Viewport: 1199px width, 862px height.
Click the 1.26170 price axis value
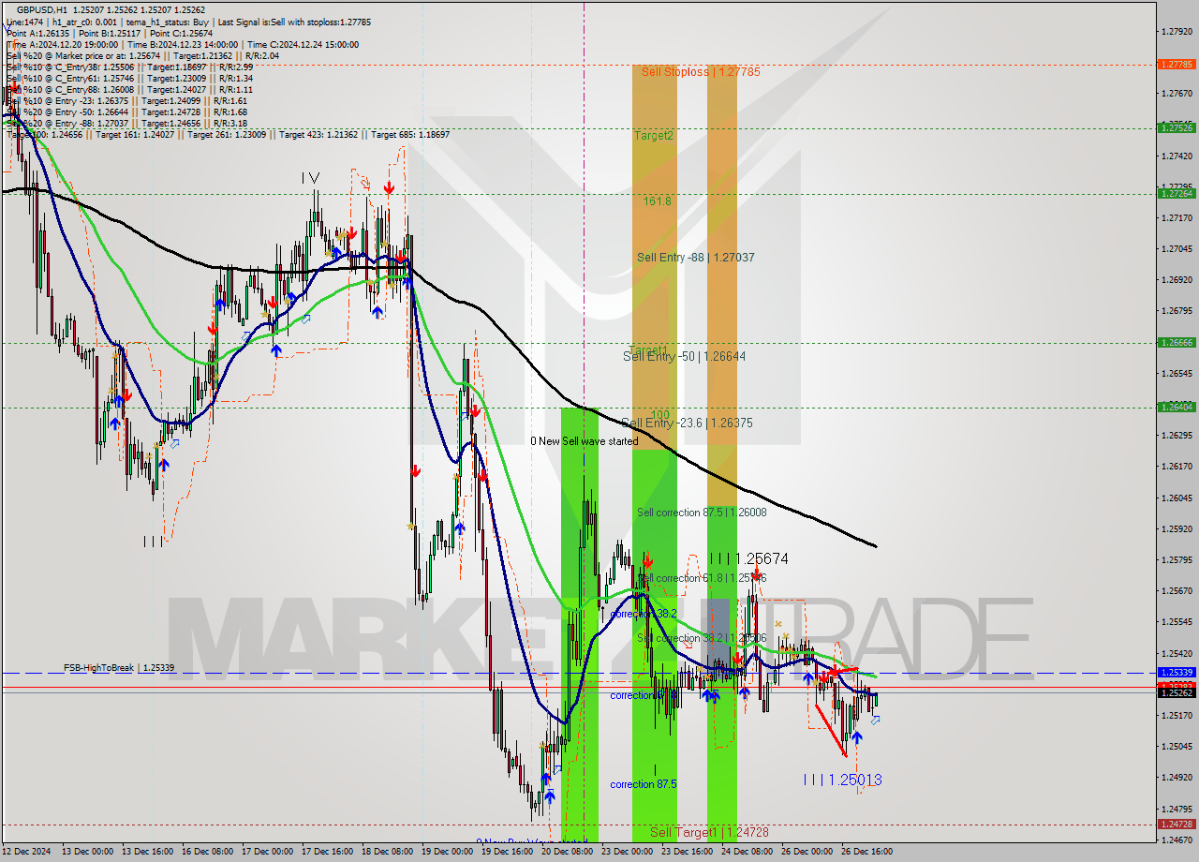[x=1176, y=466]
